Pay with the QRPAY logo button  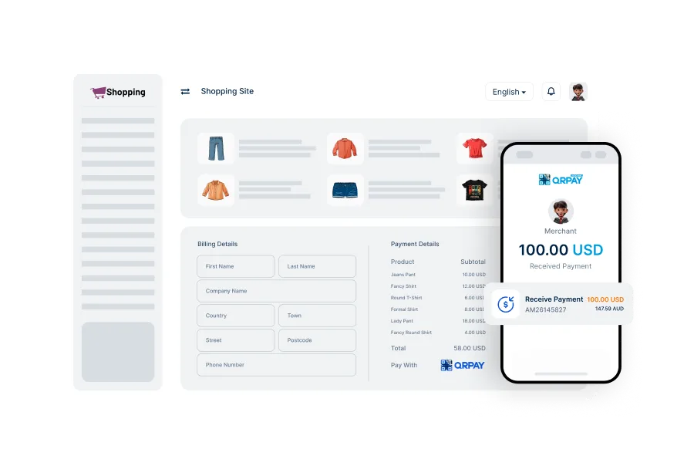[463, 365]
